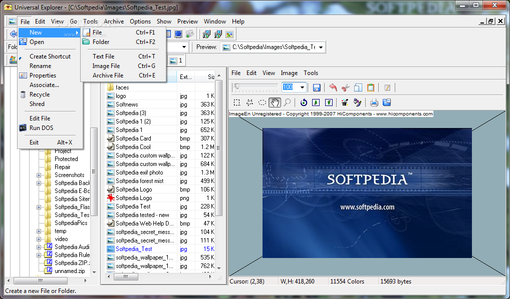Expand the video folder in tree
The width and height of the screenshot is (510, 299).
click(x=39, y=239)
